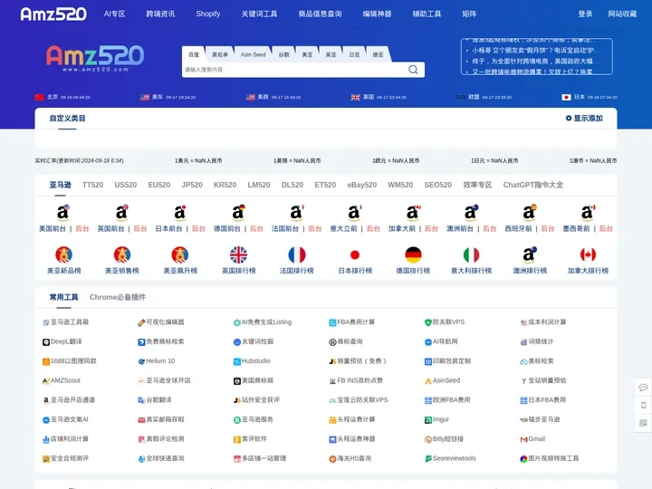Open the AI免费生成Listing link
The image size is (652, 489).
[263, 322]
